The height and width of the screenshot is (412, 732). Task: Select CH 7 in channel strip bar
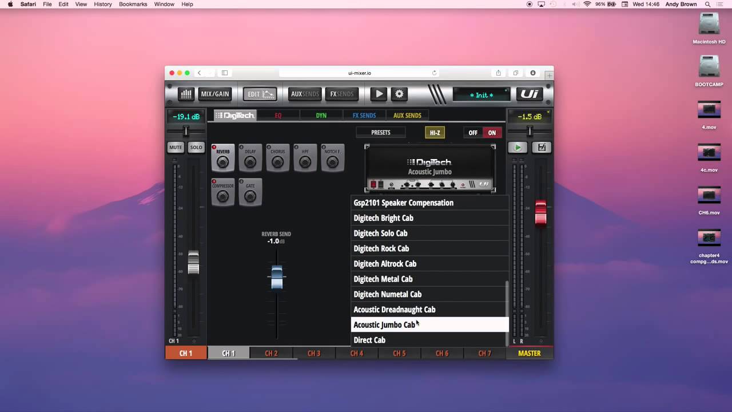point(484,353)
